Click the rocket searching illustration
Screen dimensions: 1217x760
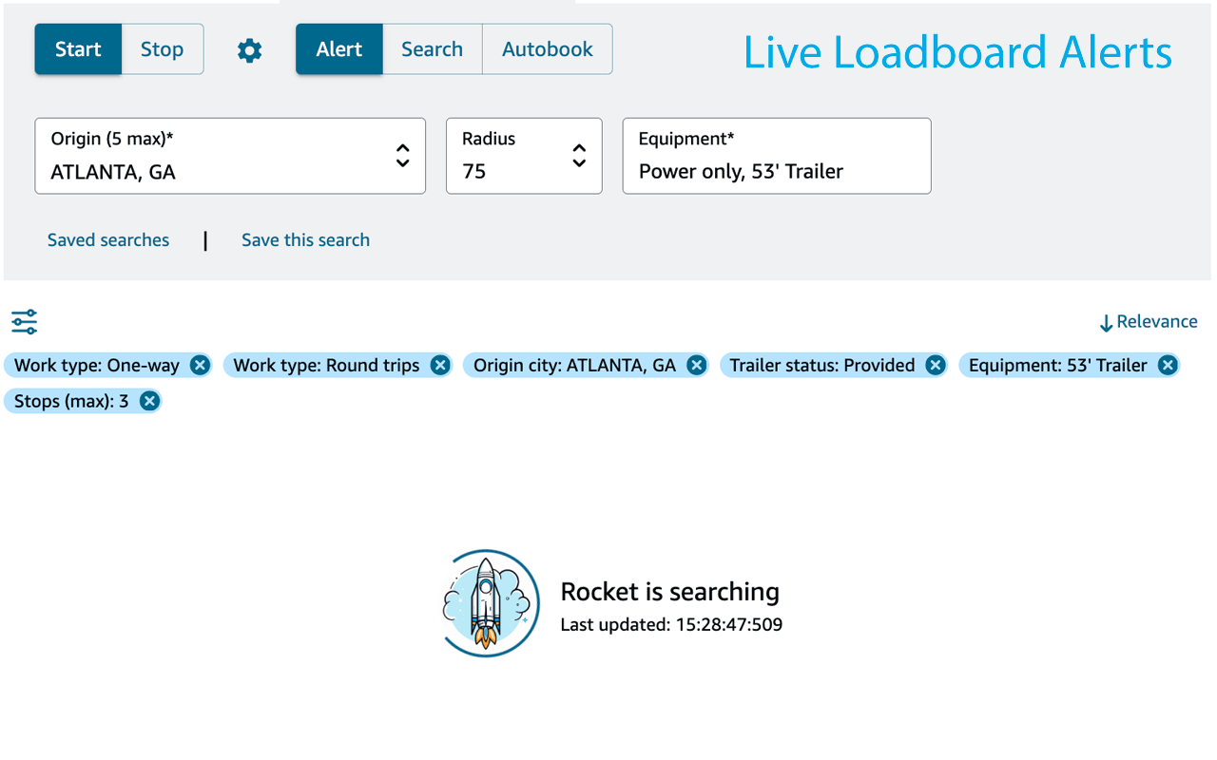489,602
